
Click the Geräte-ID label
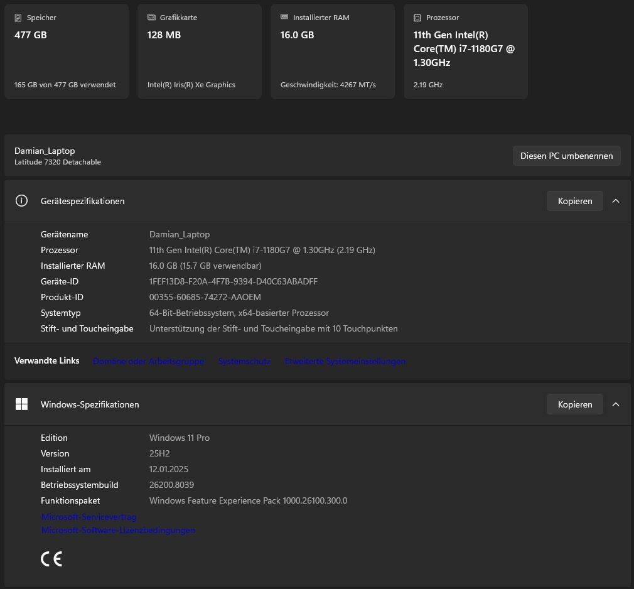point(60,281)
